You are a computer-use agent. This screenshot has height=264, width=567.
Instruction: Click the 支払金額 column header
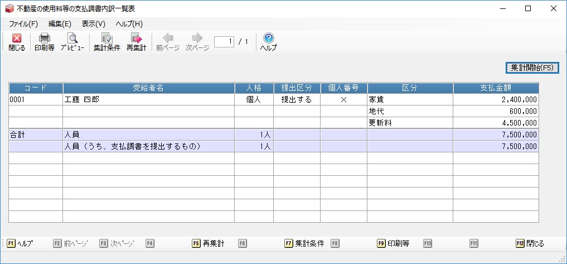click(496, 88)
